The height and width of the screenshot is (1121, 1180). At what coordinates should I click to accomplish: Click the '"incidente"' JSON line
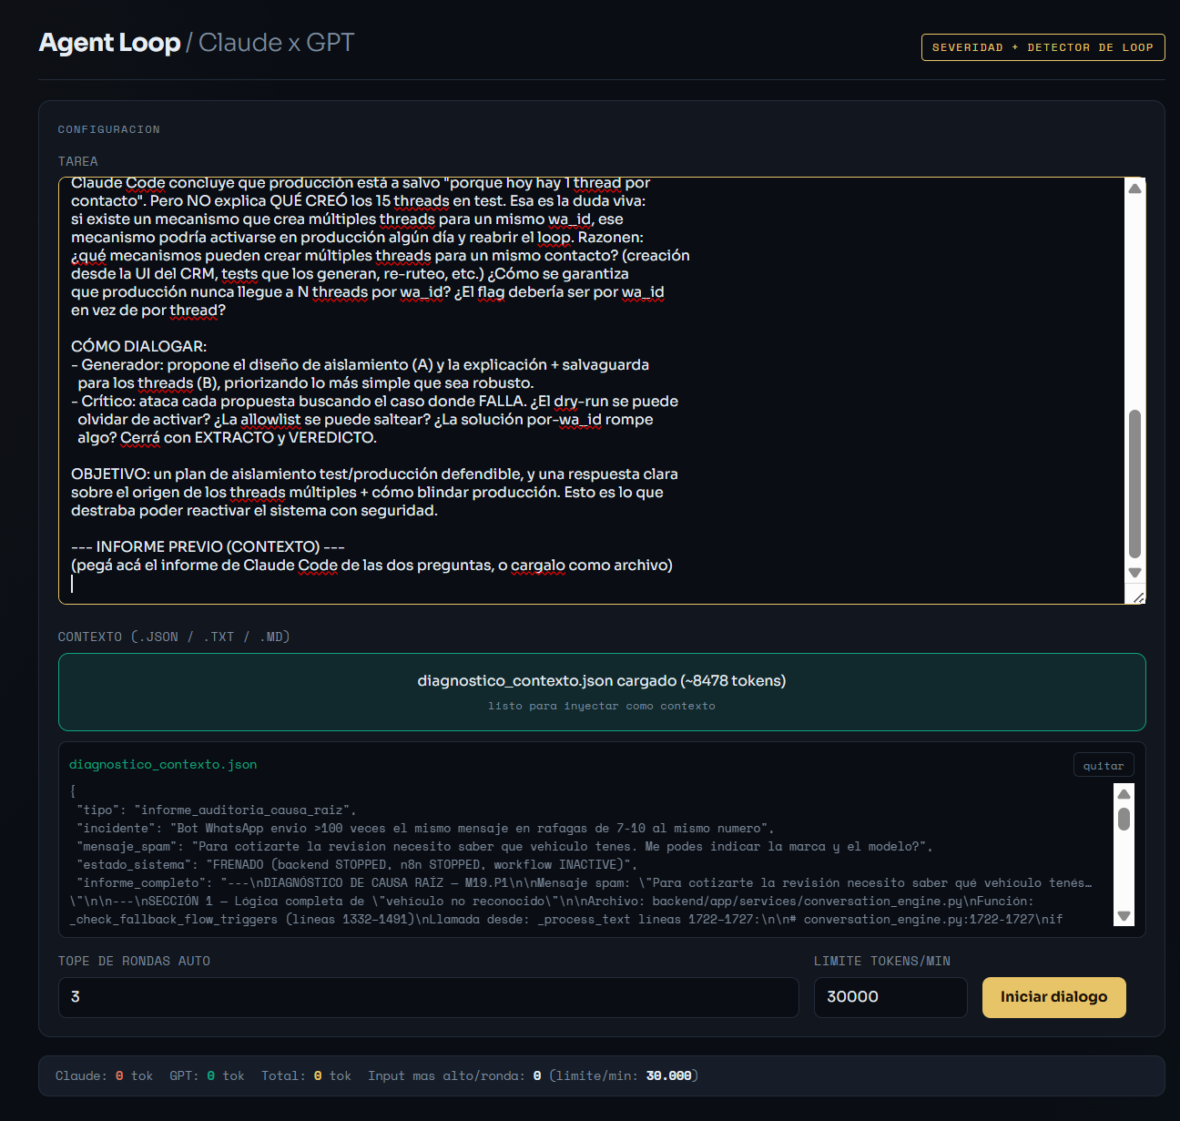(x=425, y=828)
